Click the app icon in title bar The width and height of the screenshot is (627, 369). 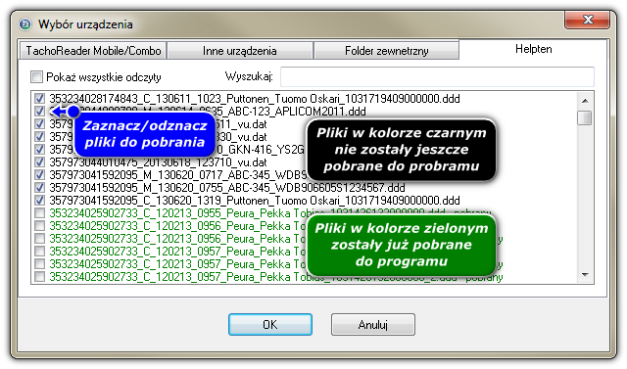pos(24,23)
